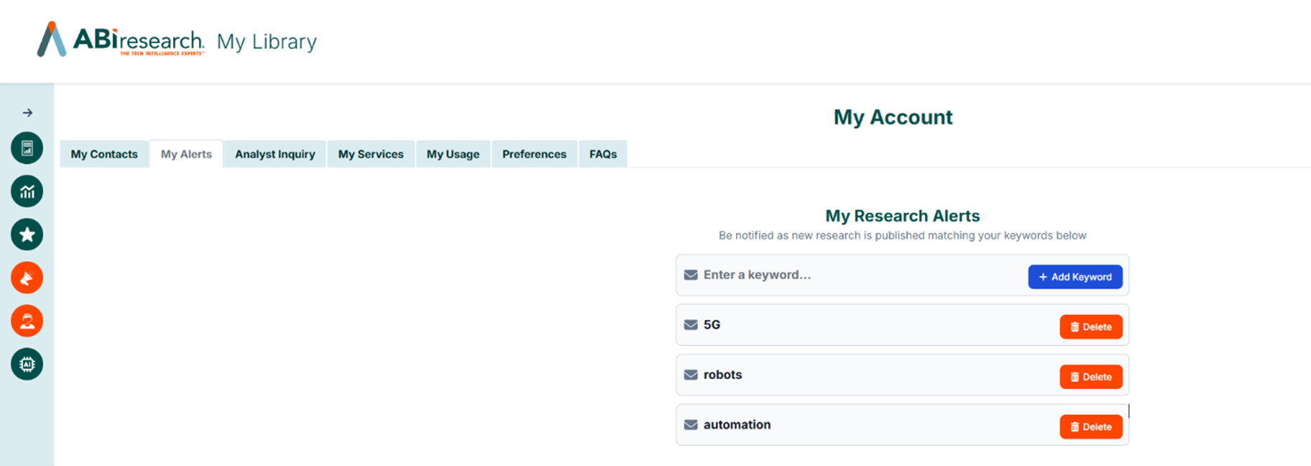The image size is (1311, 466).
Task: Switch to the My Contacts tab
Action: click(104, 154)
